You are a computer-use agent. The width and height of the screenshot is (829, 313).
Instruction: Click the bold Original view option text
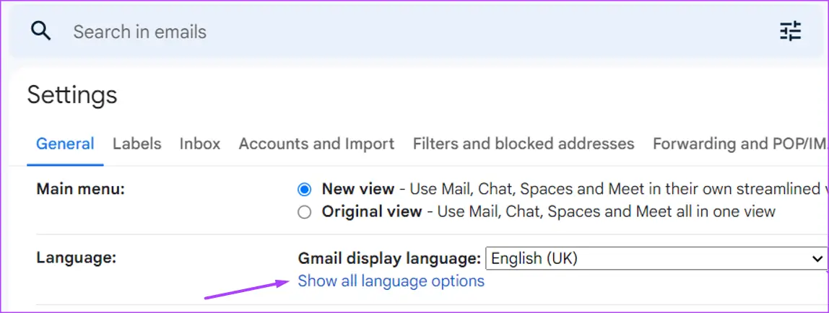point(371,212)
